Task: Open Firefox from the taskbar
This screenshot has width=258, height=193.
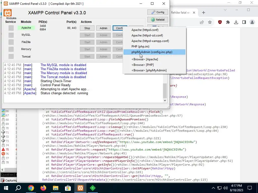Action: point(43,188)
